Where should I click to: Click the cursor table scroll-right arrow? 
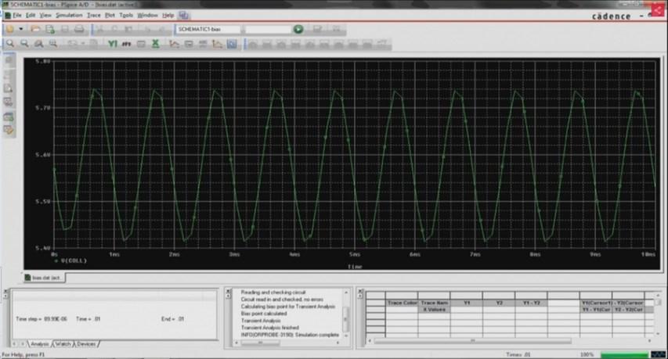(649, 341)
